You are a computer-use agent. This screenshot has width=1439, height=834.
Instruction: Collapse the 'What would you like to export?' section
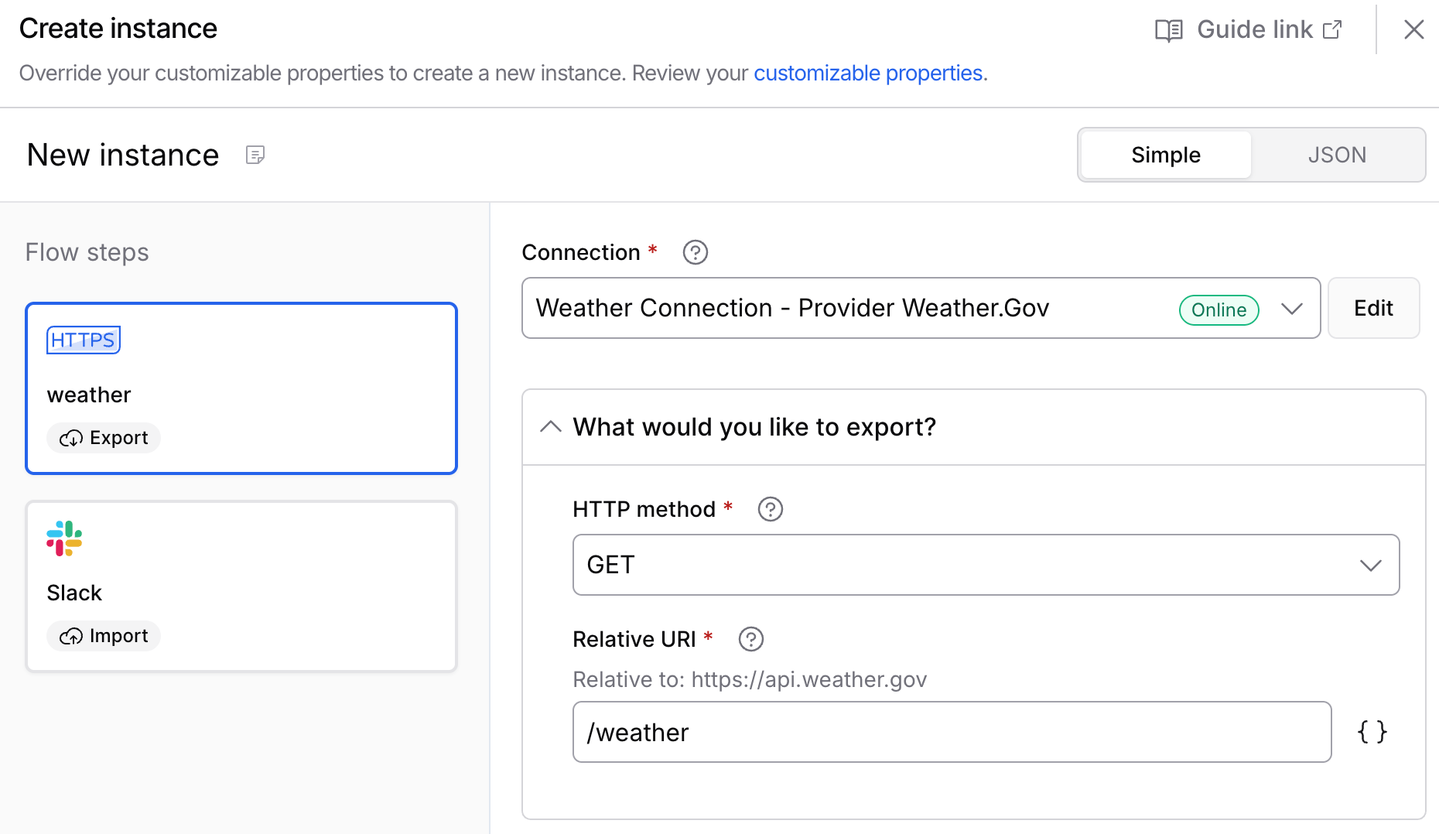tap(550, 427)
